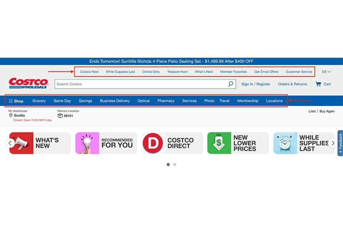Open the Locations menu item
The width and height of the screenshot is (343, 229).
click(274, 101)
